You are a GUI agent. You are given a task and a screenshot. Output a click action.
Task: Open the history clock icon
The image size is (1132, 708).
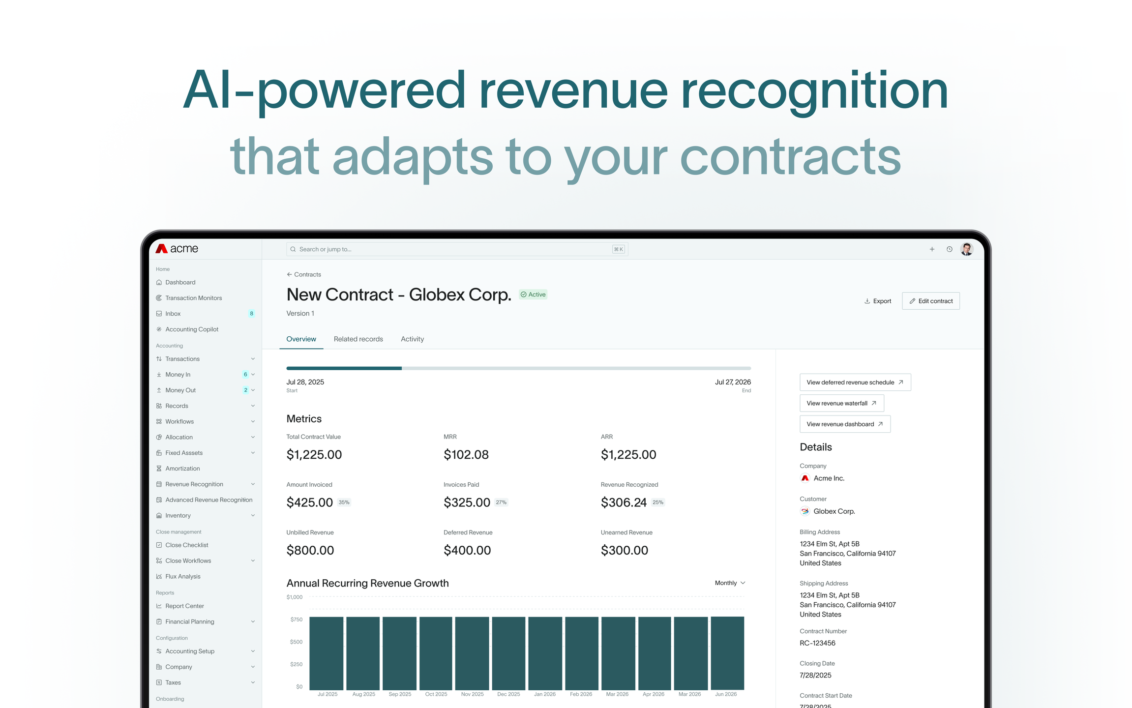click(950, 249)
